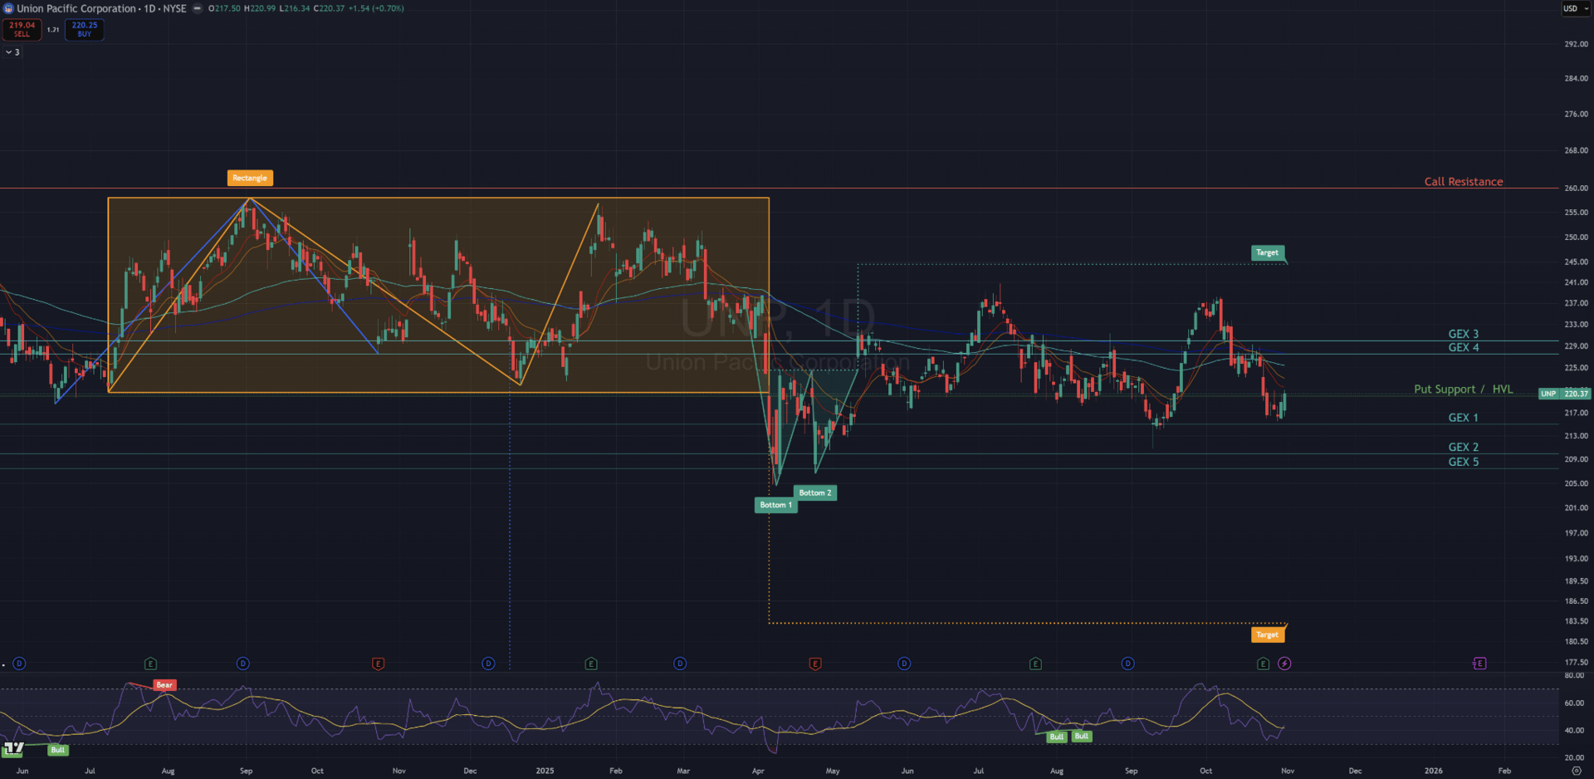Open the green earnings marker for July 2024
The image size is (1594, 779).
click(x=150, y=664)
